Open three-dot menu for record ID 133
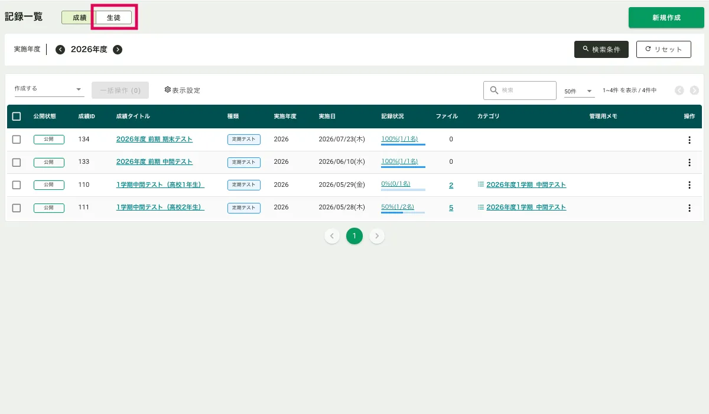Image resolution: width=709 pixels, height=414 pixels. [x=689, y=162]
